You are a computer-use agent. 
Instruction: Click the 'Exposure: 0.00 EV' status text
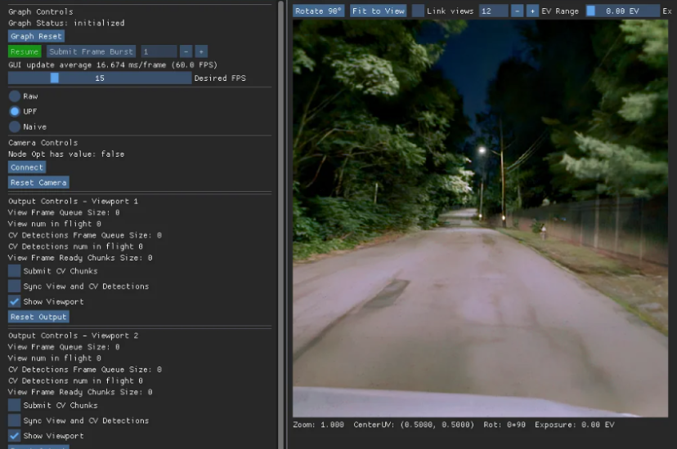(x=574, y=425)
